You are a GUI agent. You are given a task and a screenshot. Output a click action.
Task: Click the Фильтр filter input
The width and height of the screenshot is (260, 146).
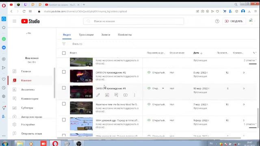(x=77, y=44)
